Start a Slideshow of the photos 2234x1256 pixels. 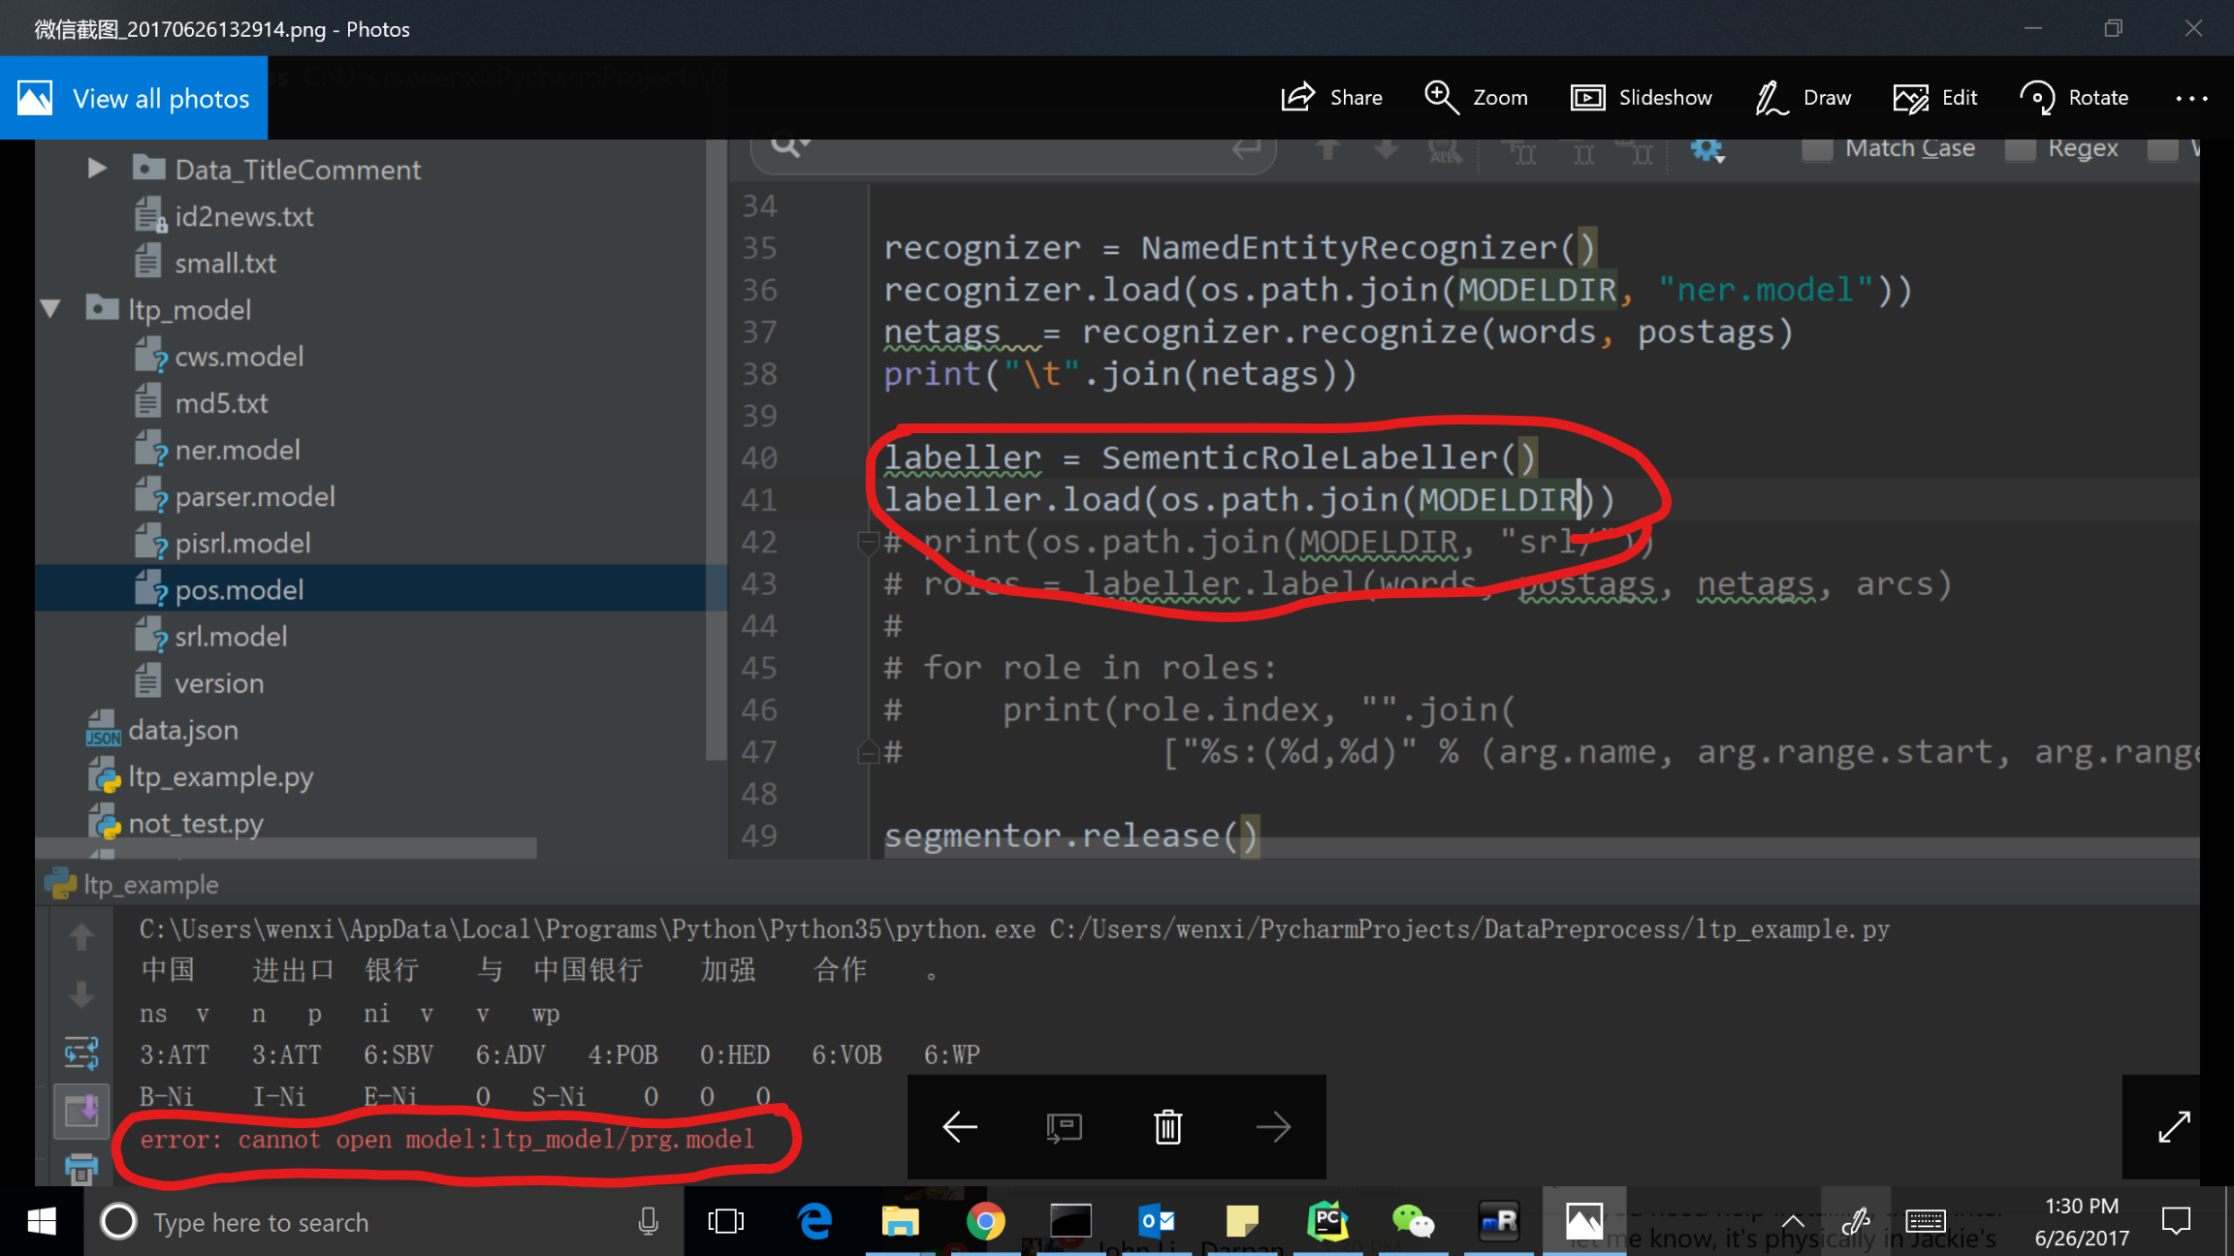(x=1641, y=97)
